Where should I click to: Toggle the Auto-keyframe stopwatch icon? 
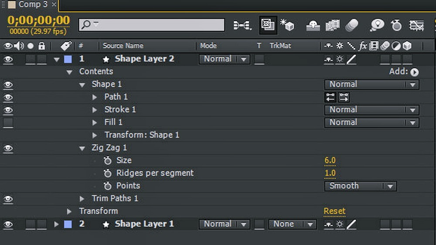[x=396, y=25]
